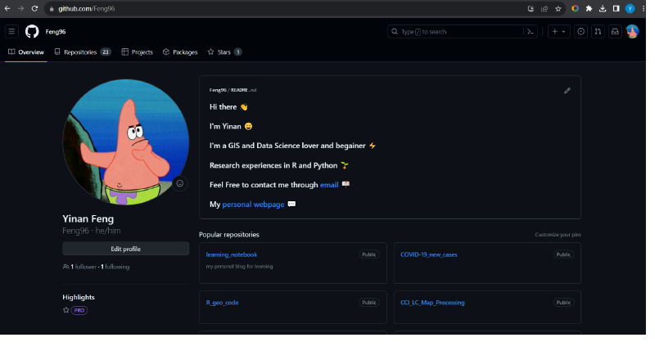Open the learning_notebook repository
This screenshot has width=655, height=351.
click(232, 254)
